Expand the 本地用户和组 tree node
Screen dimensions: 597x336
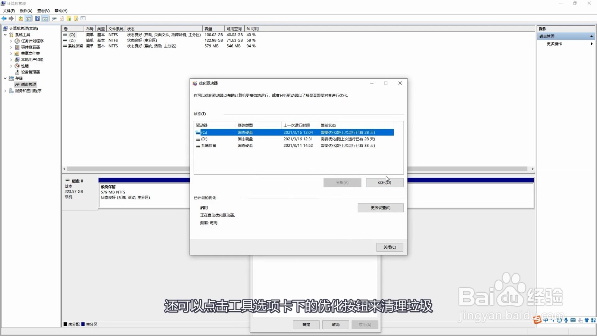point(11,60)
